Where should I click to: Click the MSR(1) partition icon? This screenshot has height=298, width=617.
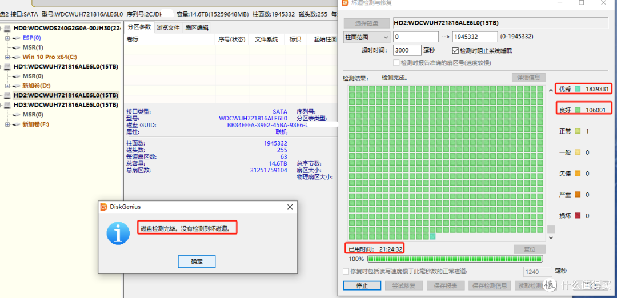[x=16, y=47]
